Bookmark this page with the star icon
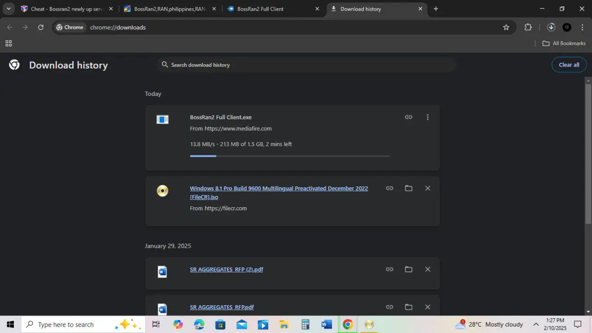 (x=506, y=27)
